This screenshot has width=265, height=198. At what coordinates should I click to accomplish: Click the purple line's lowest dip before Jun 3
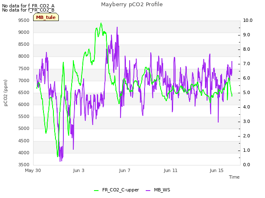[60, 161]
